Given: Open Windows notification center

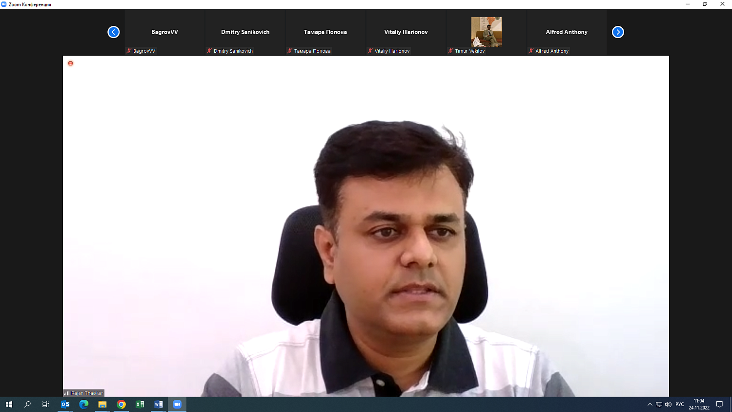Looking at the screenshot, I should tap(719, 404).
